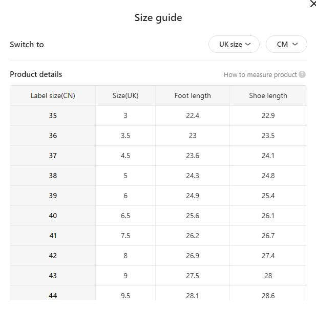Click shoe length value 27.4
Screen dimensions: 316x310
coord(268,256)
